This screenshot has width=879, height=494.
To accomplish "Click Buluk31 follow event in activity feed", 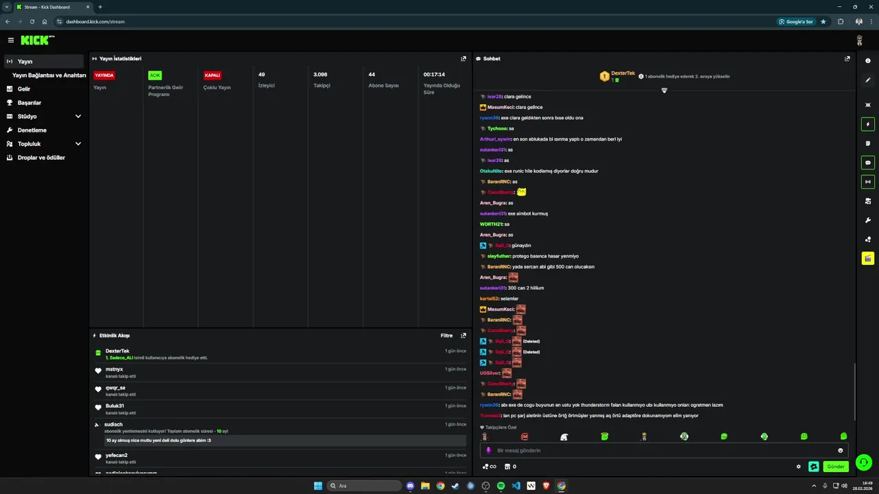I will (x=281, y=409).
